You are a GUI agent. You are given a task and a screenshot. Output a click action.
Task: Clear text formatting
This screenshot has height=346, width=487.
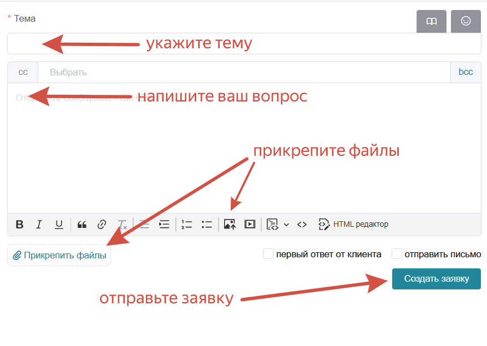point(122,224)
